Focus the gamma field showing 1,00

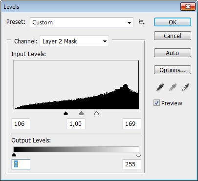pos(76,124)
